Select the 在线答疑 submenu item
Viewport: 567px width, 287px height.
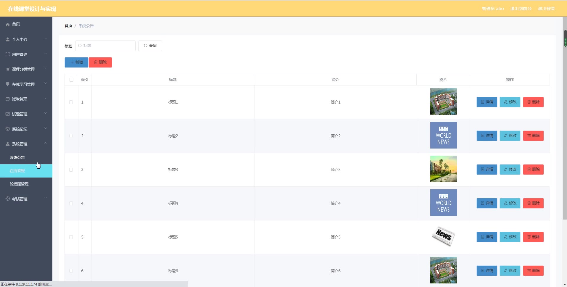pos(17,171)
